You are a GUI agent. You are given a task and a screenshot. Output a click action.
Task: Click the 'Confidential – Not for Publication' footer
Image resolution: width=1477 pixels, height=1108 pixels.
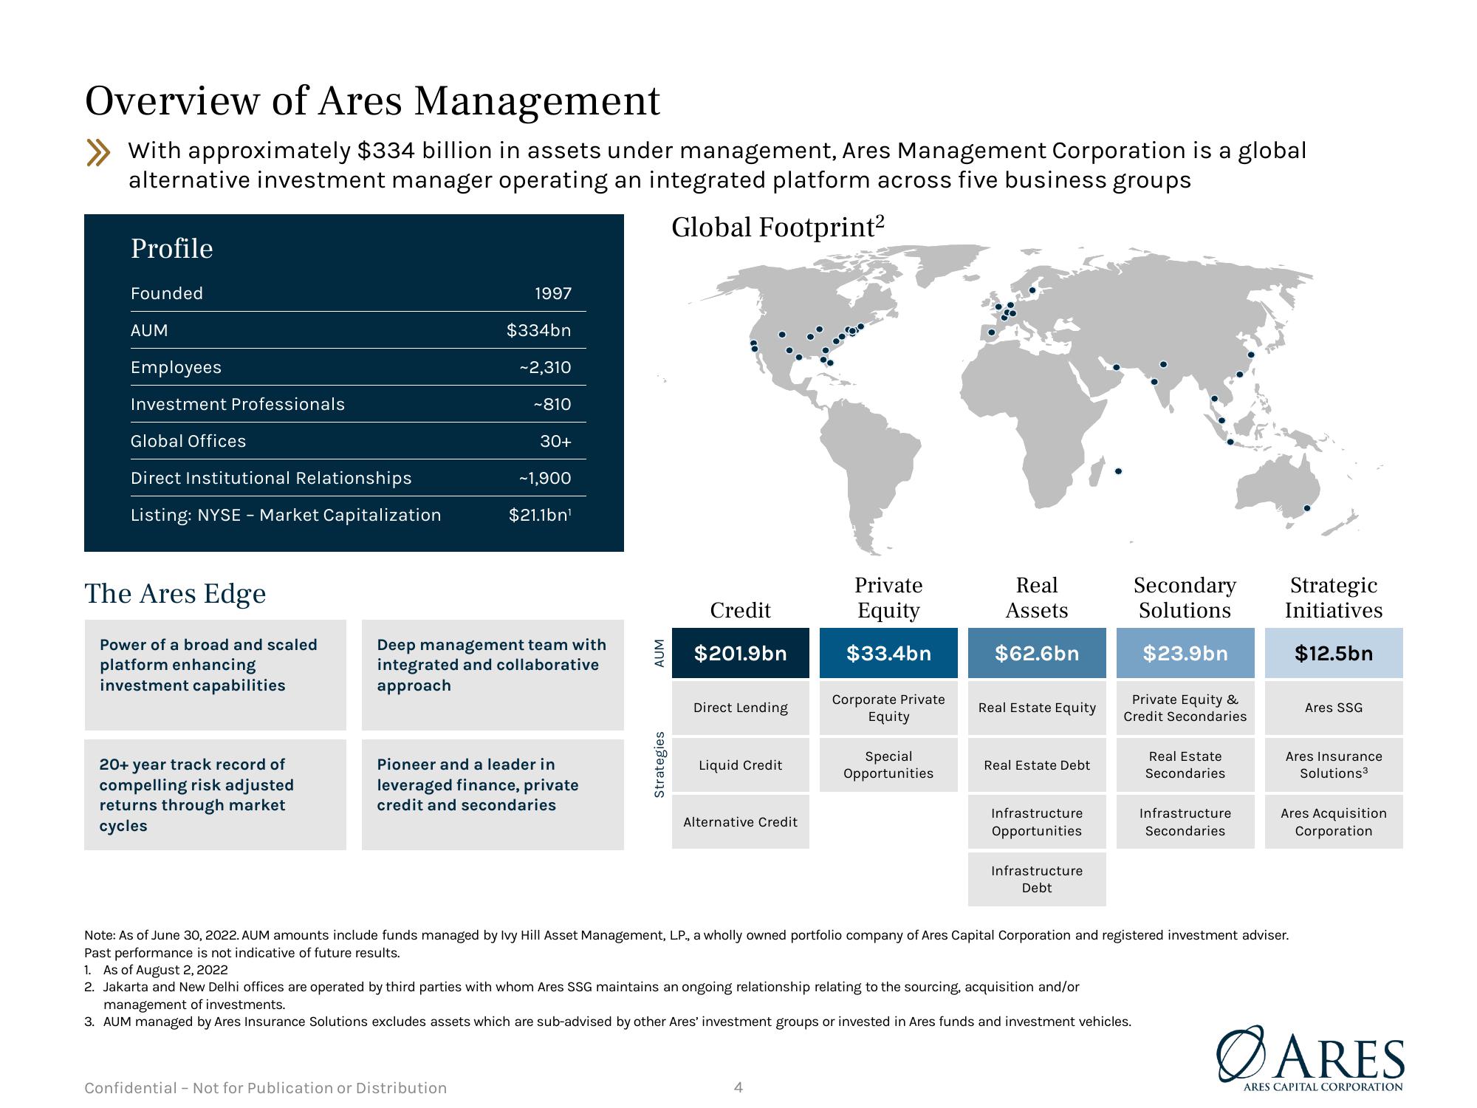[x=266, y=1088]
